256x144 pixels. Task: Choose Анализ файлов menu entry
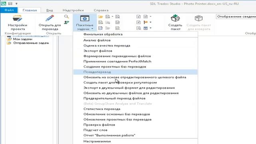click(135, 40)
